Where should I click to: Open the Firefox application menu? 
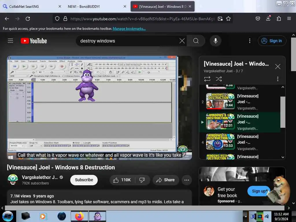point(289,18)
